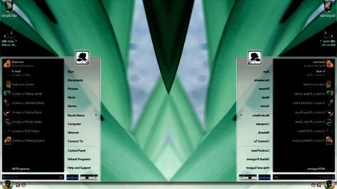Click Show Desktop icon beside mirrored right orb

[x=319, y=185]
